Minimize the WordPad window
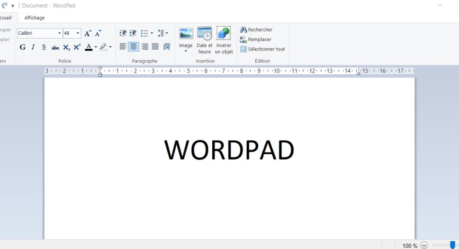Image resolution: width=459 pixels, height=249 pixels. [440, 5]
